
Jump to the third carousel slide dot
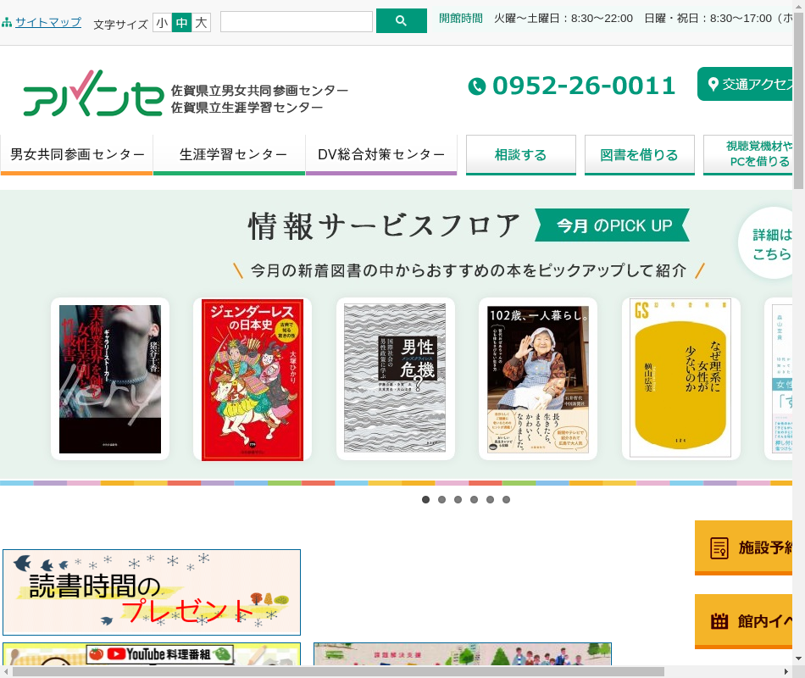tap(458, 500)
